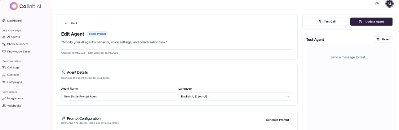Click the Call Logs phone icon
Screen dimensions: 399x130
[4, 67]
